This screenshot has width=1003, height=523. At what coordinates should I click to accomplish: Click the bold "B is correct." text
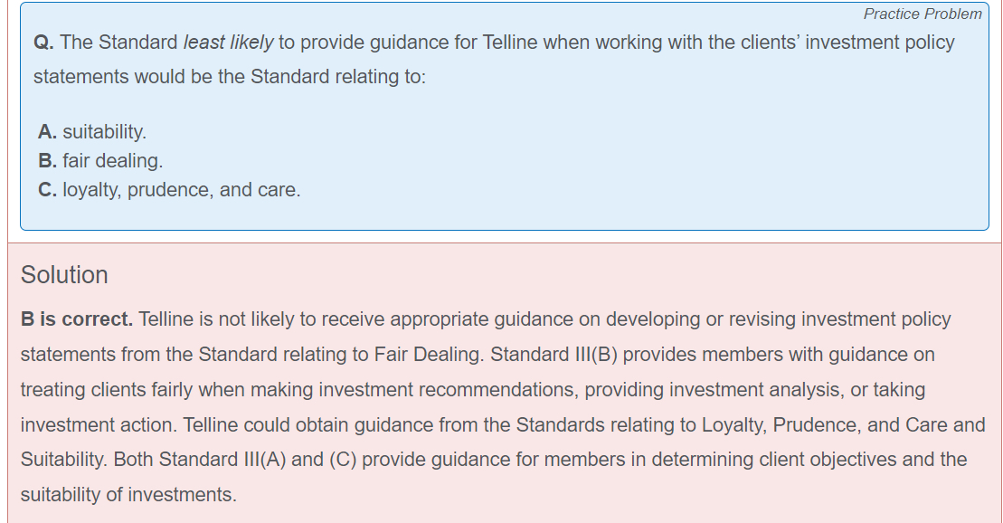77,319
